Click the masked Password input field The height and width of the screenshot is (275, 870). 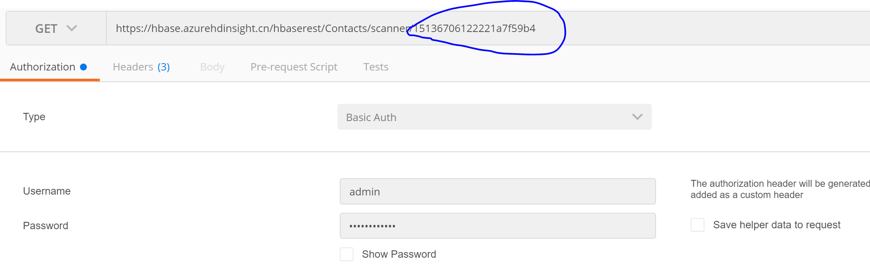[497, 226]
